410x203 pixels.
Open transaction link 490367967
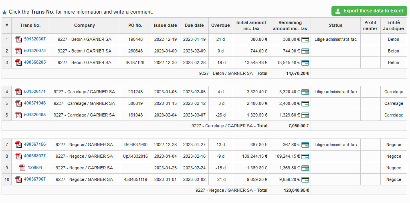[x=35, y=179]
